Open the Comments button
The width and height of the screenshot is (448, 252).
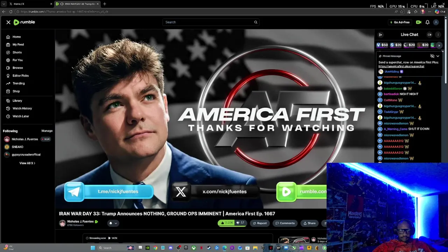tap(285, 223)
